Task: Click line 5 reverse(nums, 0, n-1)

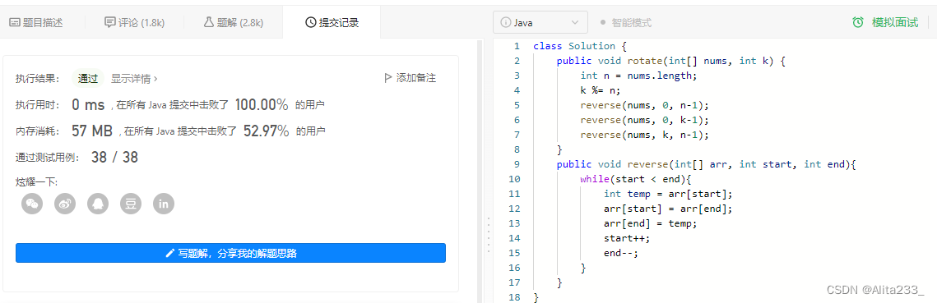Action: [x=644, y=105]
